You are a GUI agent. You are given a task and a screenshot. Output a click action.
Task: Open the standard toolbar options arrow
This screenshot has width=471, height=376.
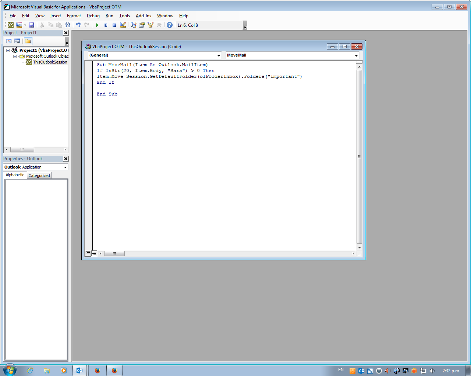(x=245, y=25)
